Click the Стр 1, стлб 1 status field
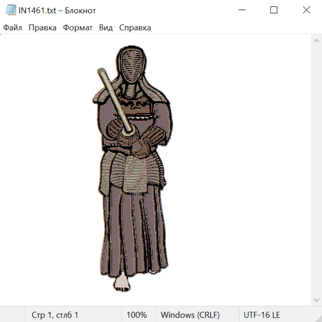This screenshot has height=322, width=322. (55, 315)
